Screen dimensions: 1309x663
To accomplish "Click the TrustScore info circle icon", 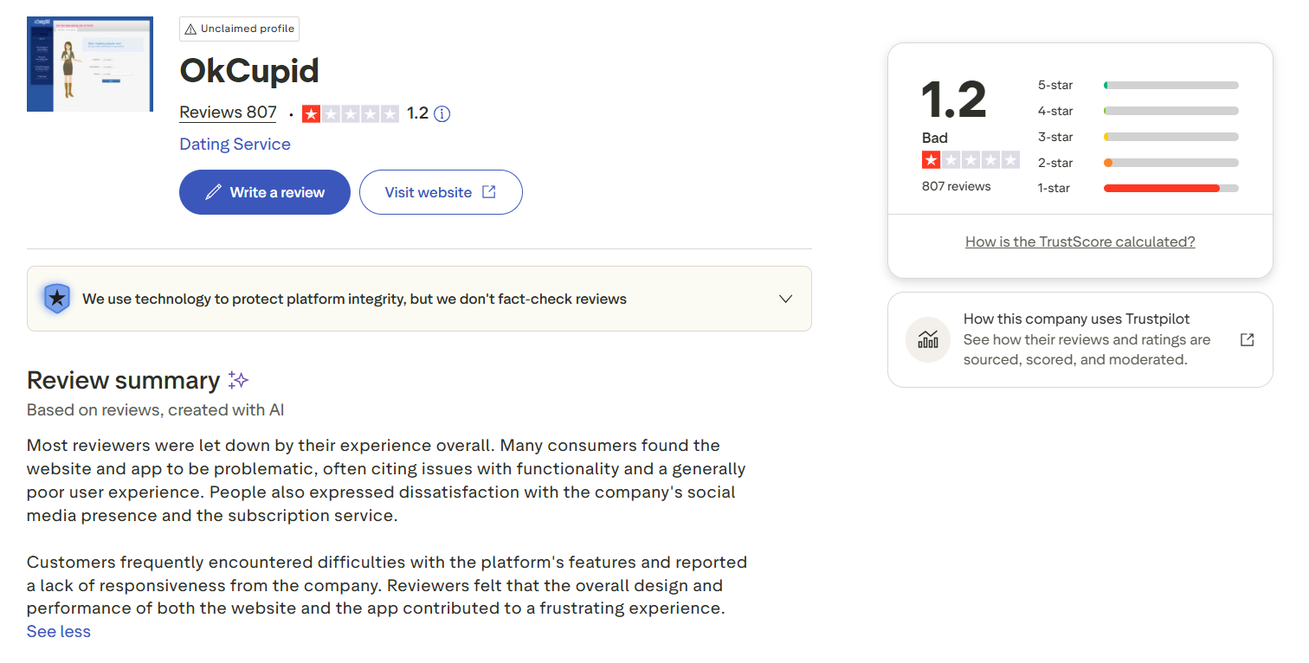I will pyautogui.click(x=442, y=113).
